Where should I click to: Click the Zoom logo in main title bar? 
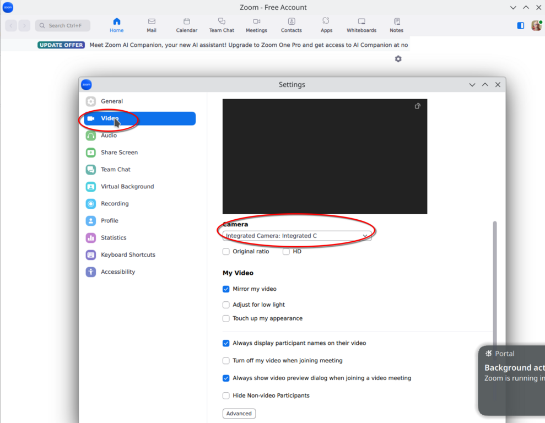8,7
